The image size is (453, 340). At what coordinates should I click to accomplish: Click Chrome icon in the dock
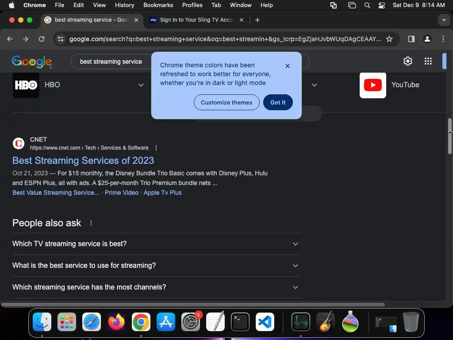coord(141,322)
